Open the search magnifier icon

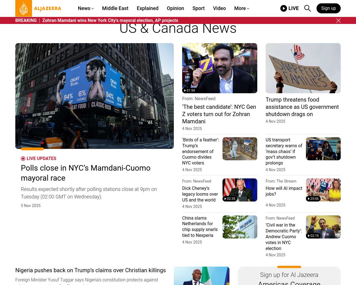(307, 8)
